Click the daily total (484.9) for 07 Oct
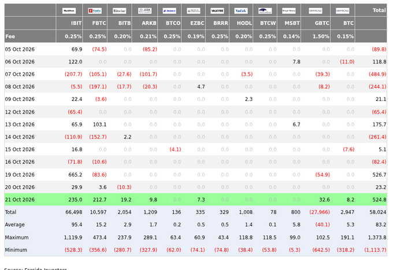The width and height of the screenshot is (393, 270). 377,74
